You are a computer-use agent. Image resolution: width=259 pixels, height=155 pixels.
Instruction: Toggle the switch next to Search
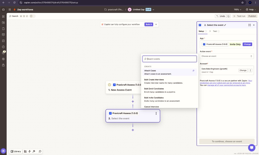[32, 16]
